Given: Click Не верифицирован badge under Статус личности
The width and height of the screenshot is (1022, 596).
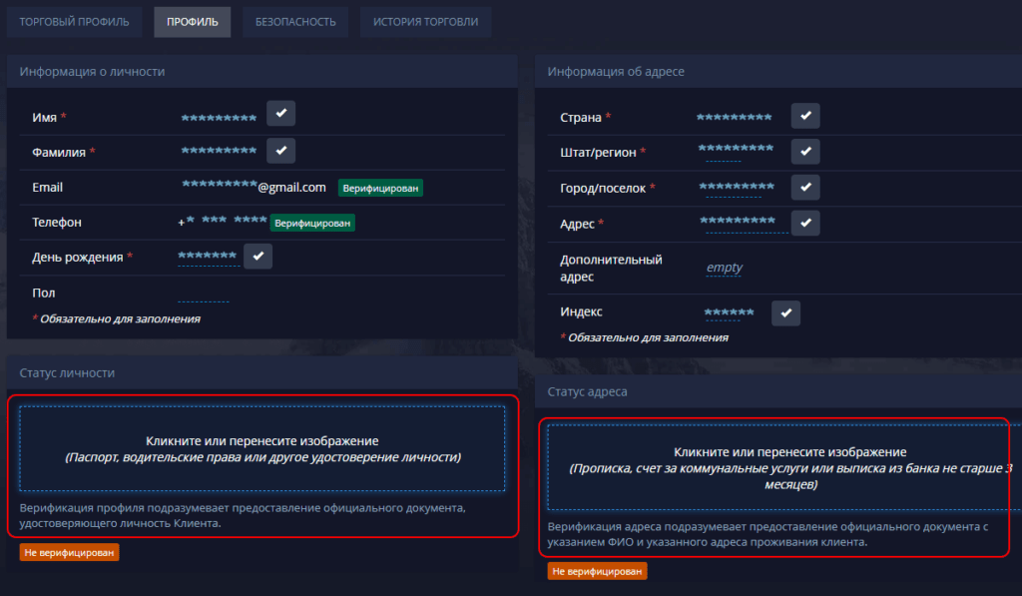Looking at the screenshot, I should pos(69,552).
